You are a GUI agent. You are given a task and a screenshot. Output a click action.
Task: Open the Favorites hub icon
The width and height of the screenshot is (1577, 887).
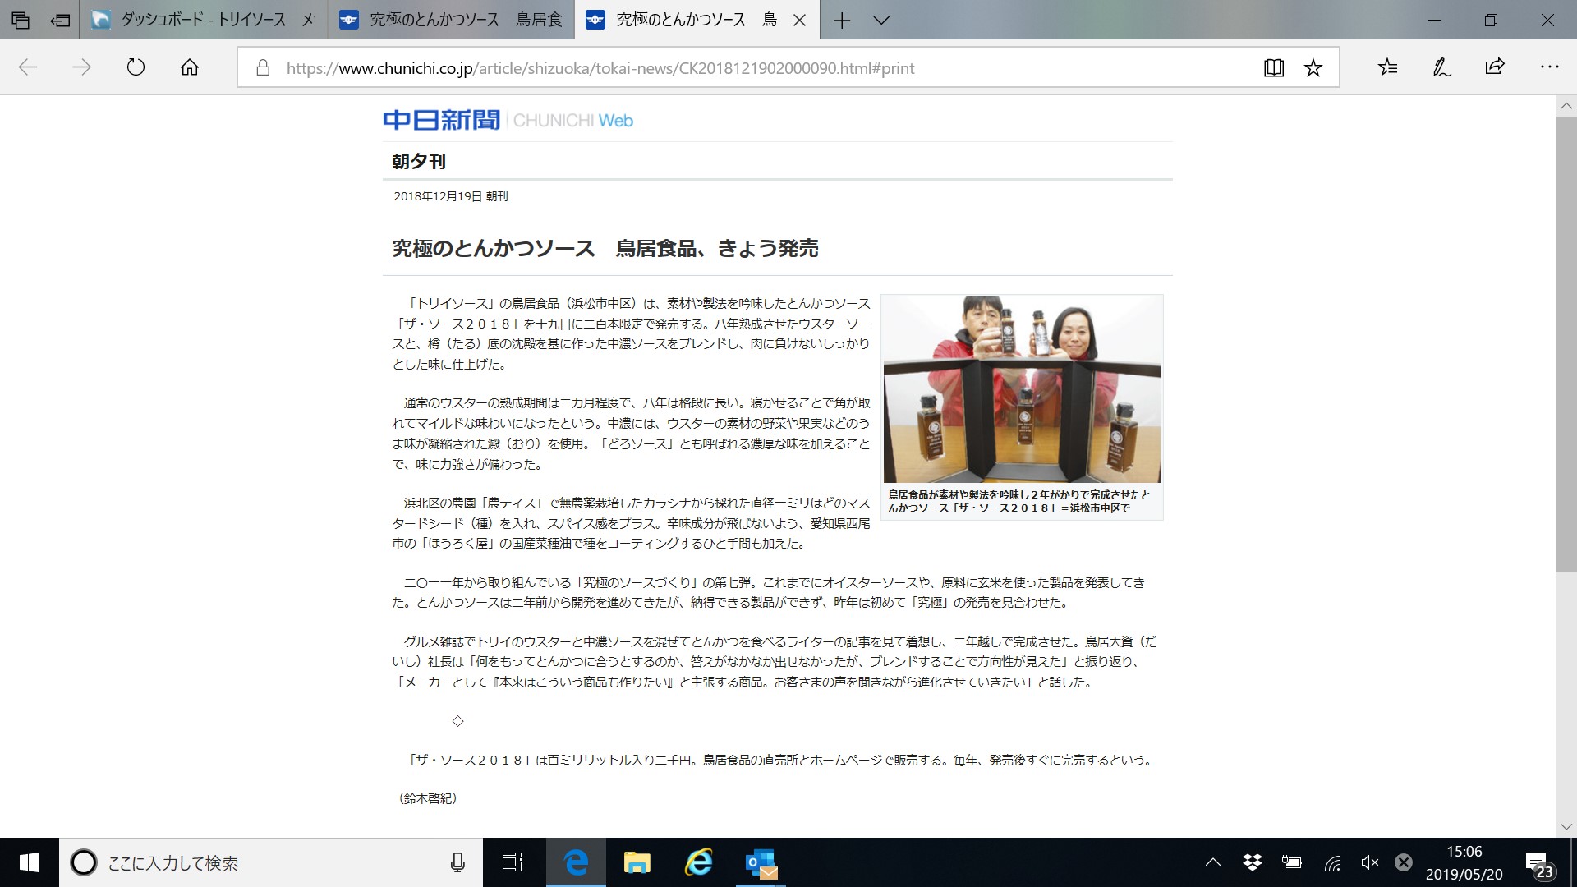pyautogui.click(x=1388, y=67)
